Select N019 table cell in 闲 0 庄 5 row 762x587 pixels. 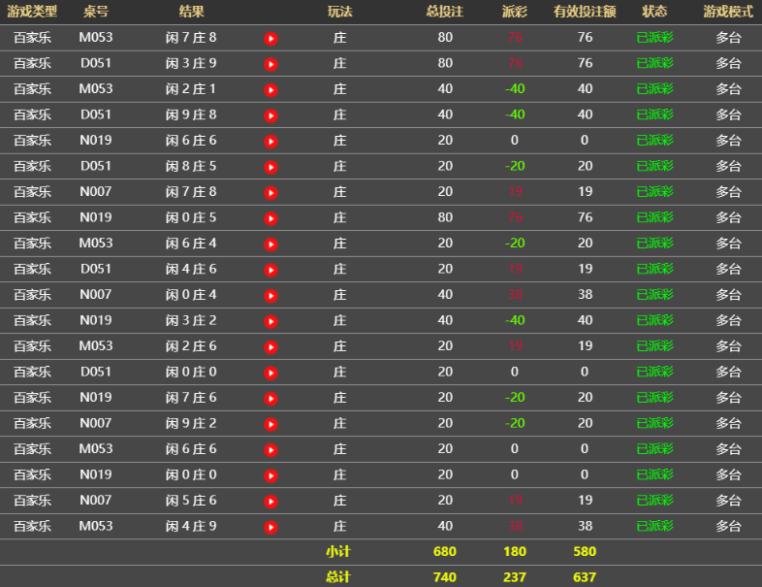(x=96, y=217)
